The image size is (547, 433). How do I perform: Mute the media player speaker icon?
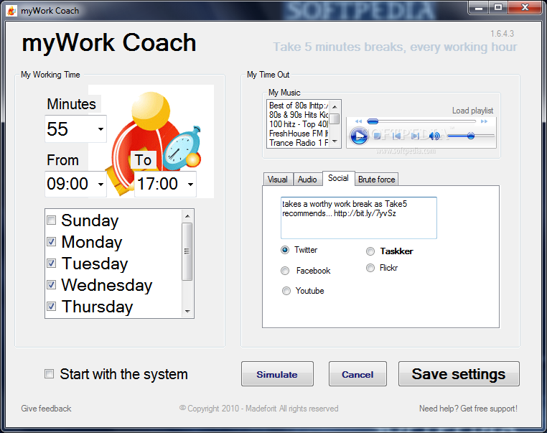click(x=434, y=136)
